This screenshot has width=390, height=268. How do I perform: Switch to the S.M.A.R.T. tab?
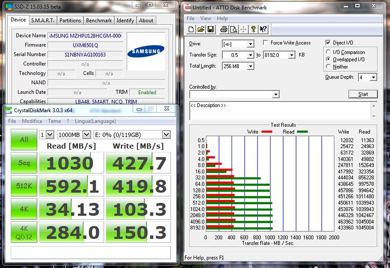coord(43,20)
